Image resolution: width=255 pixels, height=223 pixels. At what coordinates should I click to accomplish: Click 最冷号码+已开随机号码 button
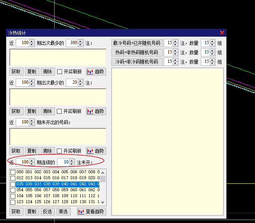tap(137, 43)
